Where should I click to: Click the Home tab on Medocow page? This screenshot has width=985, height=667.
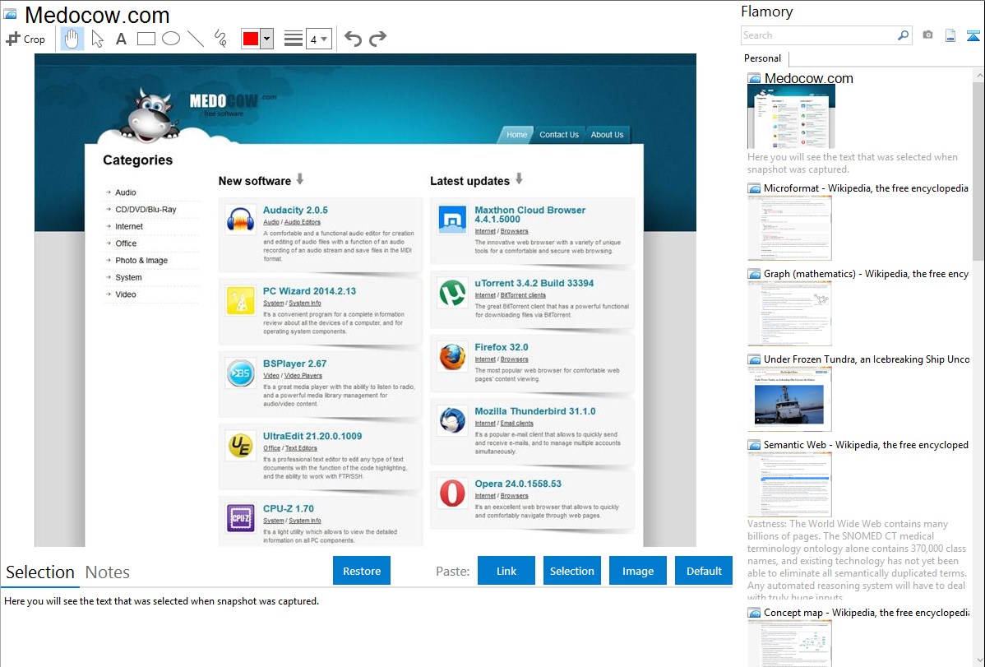pos(516,135)
